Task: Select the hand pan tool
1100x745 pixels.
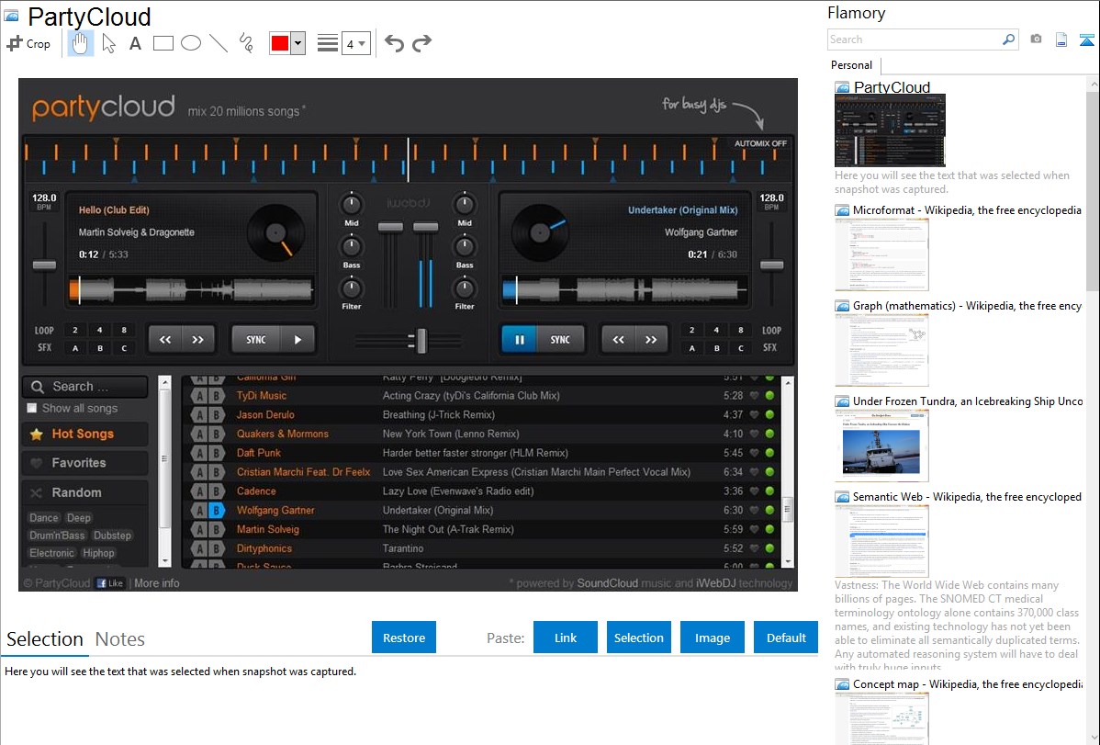Action: pyautogui.click(x=80, y=43)
